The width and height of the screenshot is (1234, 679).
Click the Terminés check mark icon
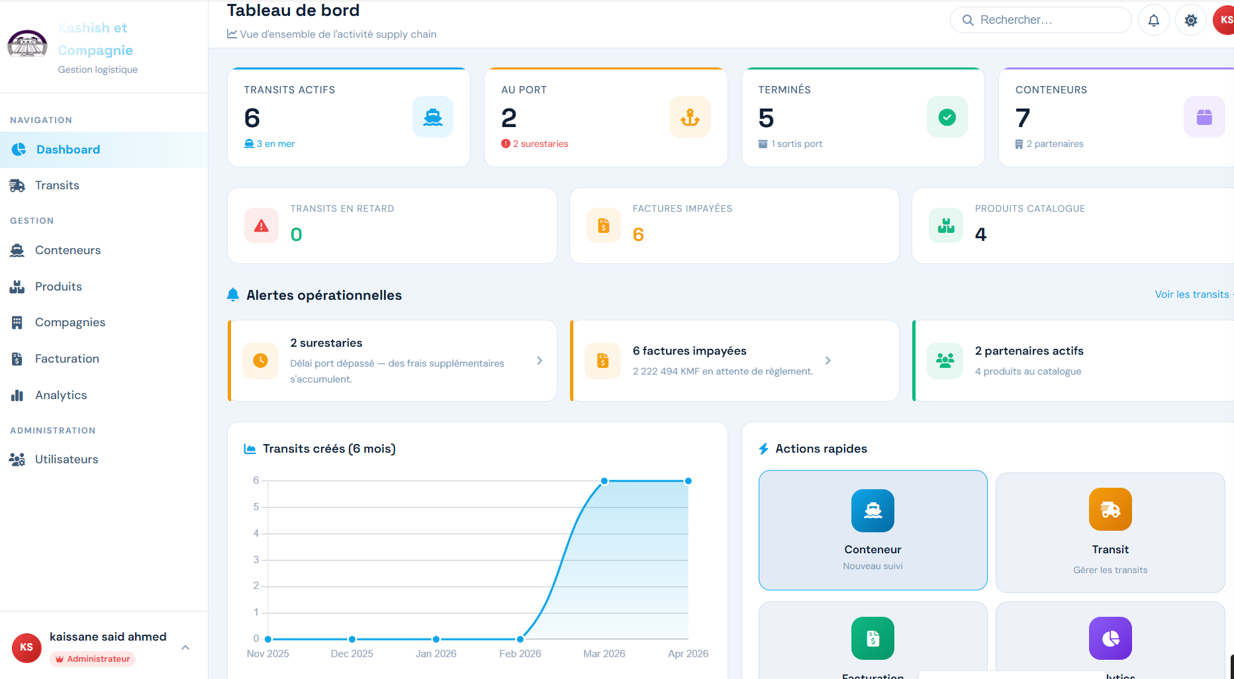(947, 117)
